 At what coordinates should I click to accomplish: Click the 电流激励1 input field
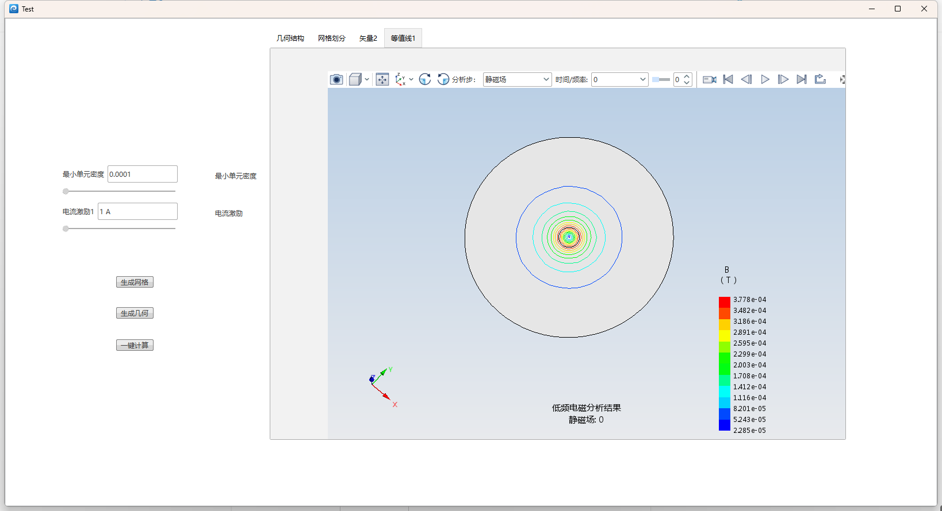(x=137, y=211)
